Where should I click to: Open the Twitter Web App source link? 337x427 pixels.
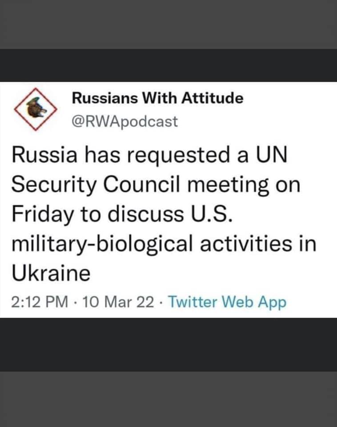228,302
